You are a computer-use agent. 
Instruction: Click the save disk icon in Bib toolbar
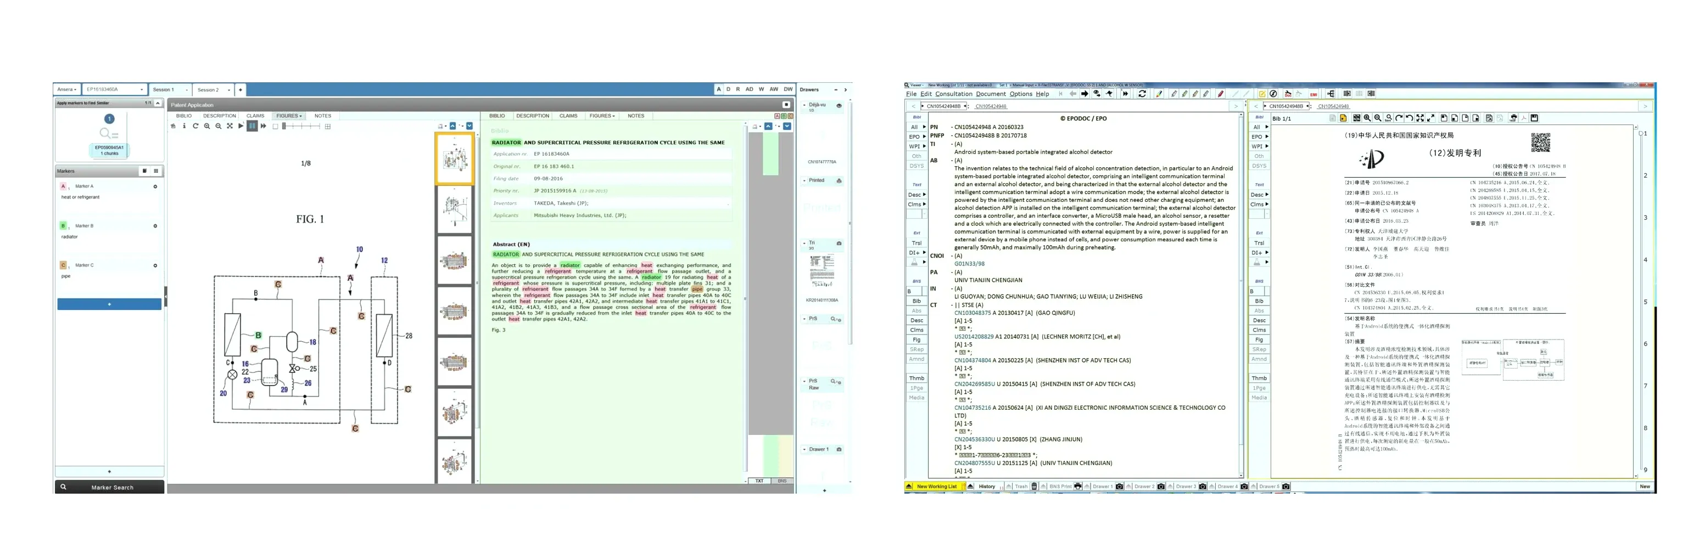(x=1534, y=118)
